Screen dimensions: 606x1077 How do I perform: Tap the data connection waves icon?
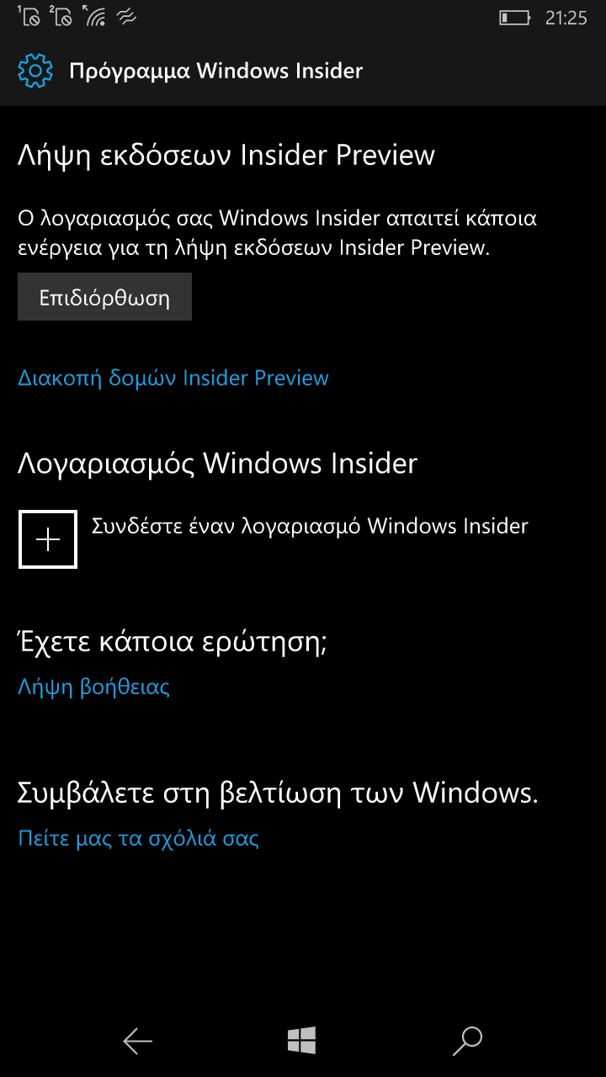click(x=125, y=17)
